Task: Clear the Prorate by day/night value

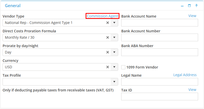Action: tap(108, 52)
